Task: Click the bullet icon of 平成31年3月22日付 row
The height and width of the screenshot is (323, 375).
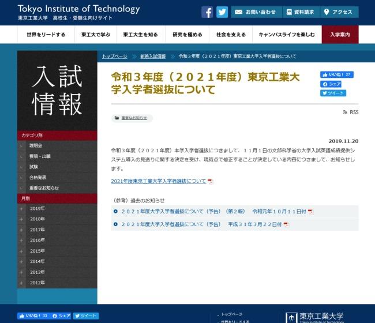Action: point(115,224)
